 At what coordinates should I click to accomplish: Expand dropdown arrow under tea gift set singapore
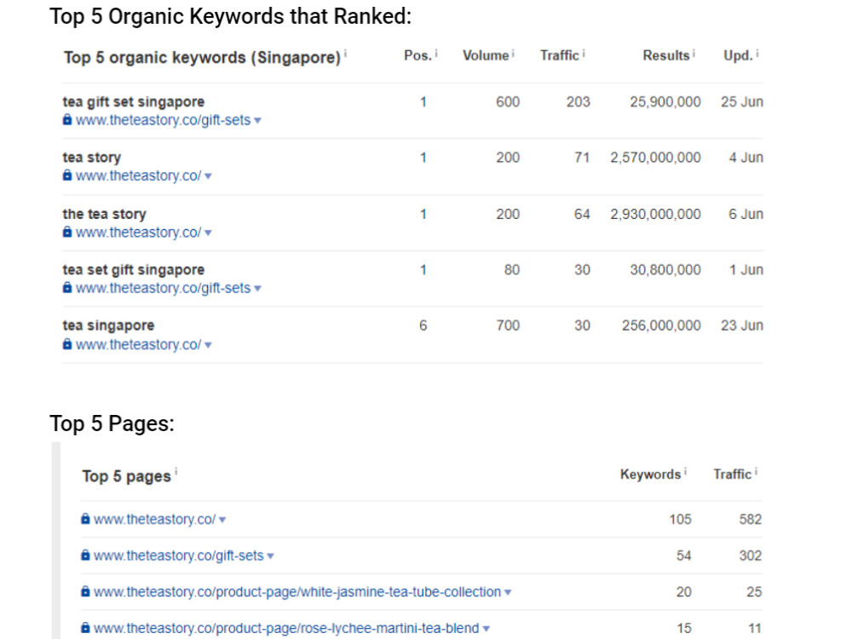tap(257, 121)
